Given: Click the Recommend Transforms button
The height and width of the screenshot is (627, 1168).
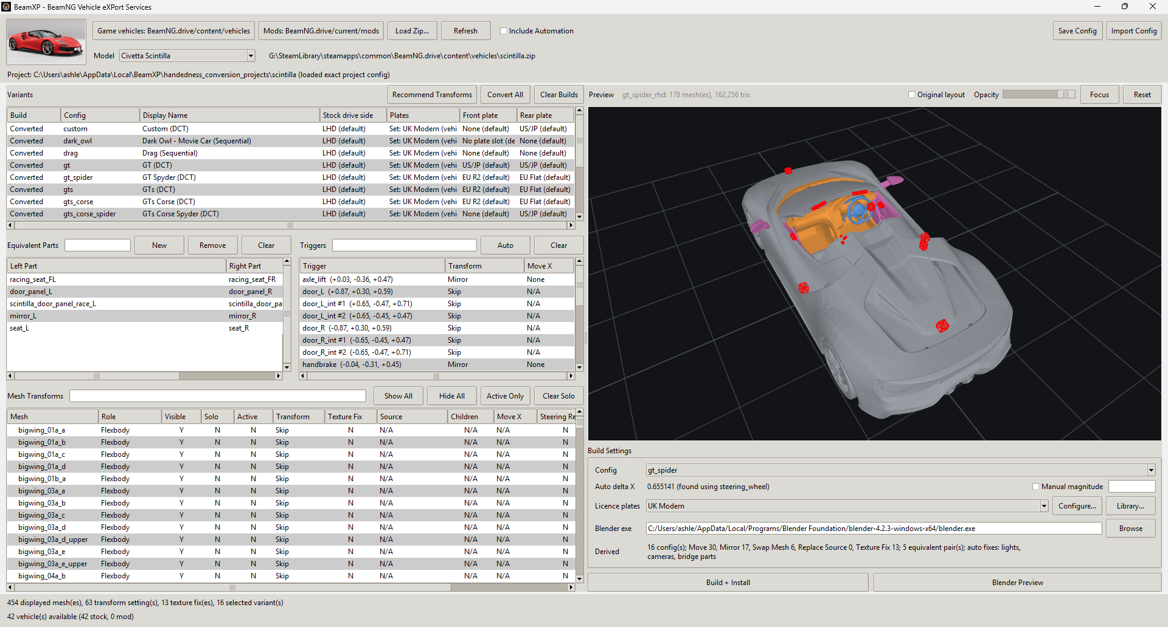Looking at the screenshot, I should coord(432,95).
